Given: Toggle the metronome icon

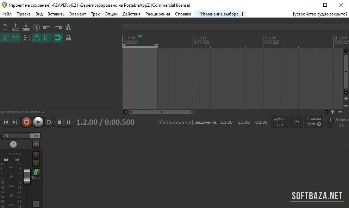Looking at the screenshot, I should [68, 27].
